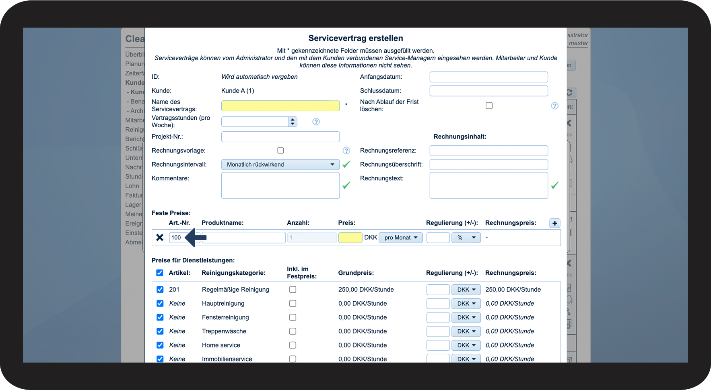Click the '250,00 DKK/Stunde' Grundpreis value
The height and width of the screenshot is (390, 711).
tap(366, 290)
